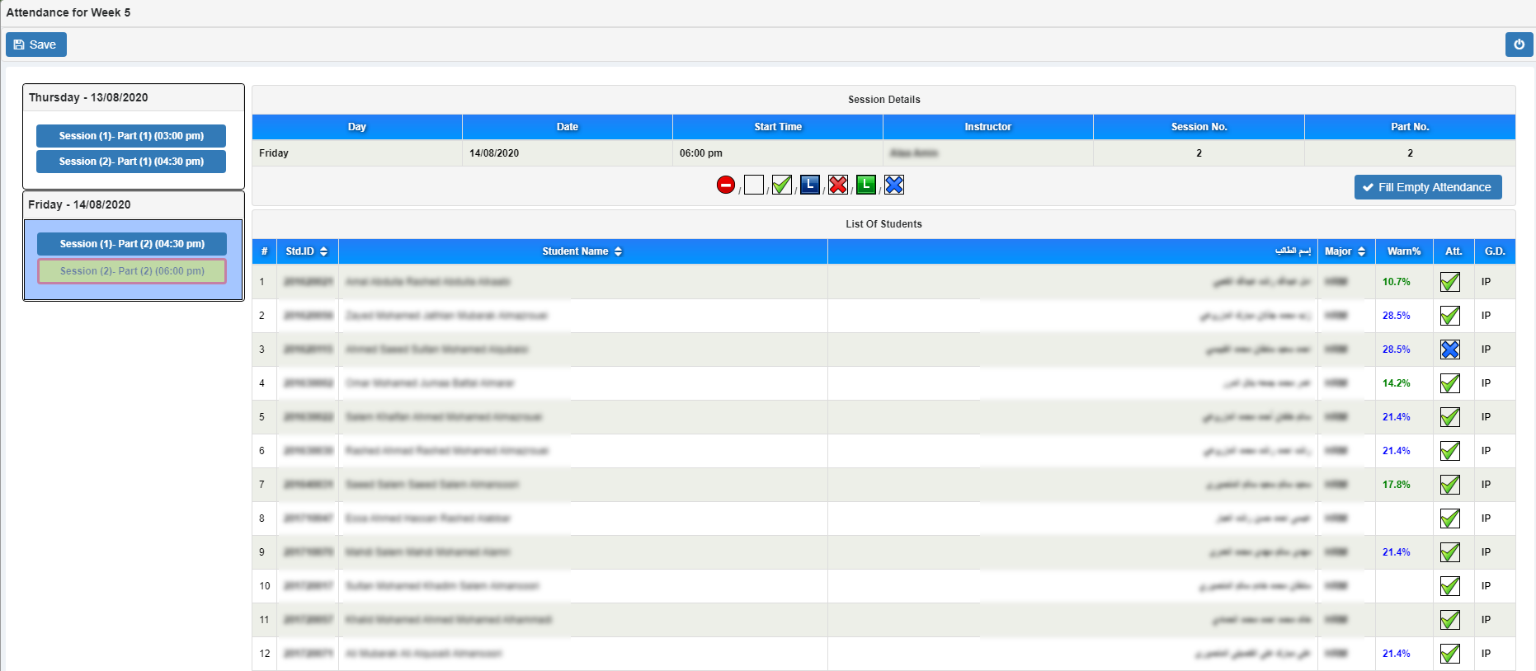This screenshot has width=1536, height=671.
Task: Select Session (2)- Part (2) (06:00 pm)
Action: (132, 271)
